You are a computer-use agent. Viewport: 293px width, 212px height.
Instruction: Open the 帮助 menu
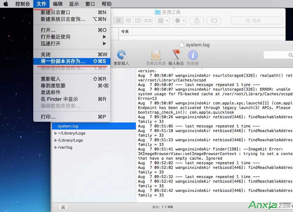point(107,4)
